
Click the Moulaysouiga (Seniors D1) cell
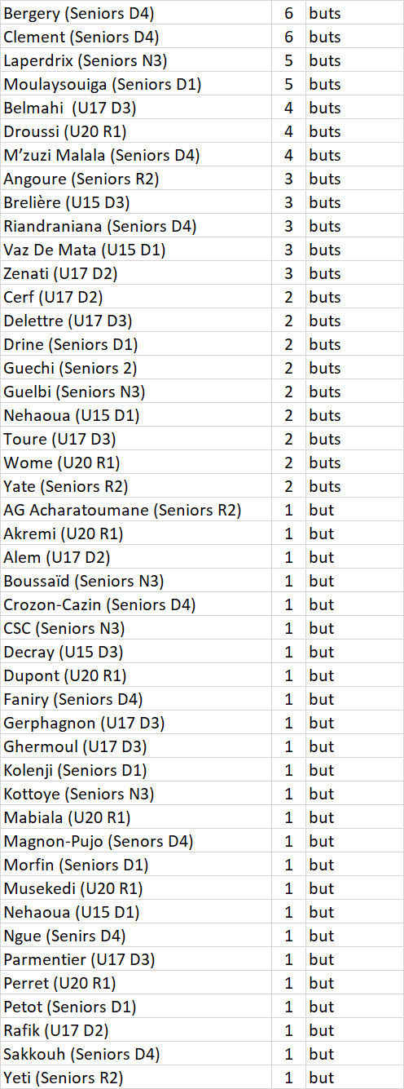click(x=136, y=84)
